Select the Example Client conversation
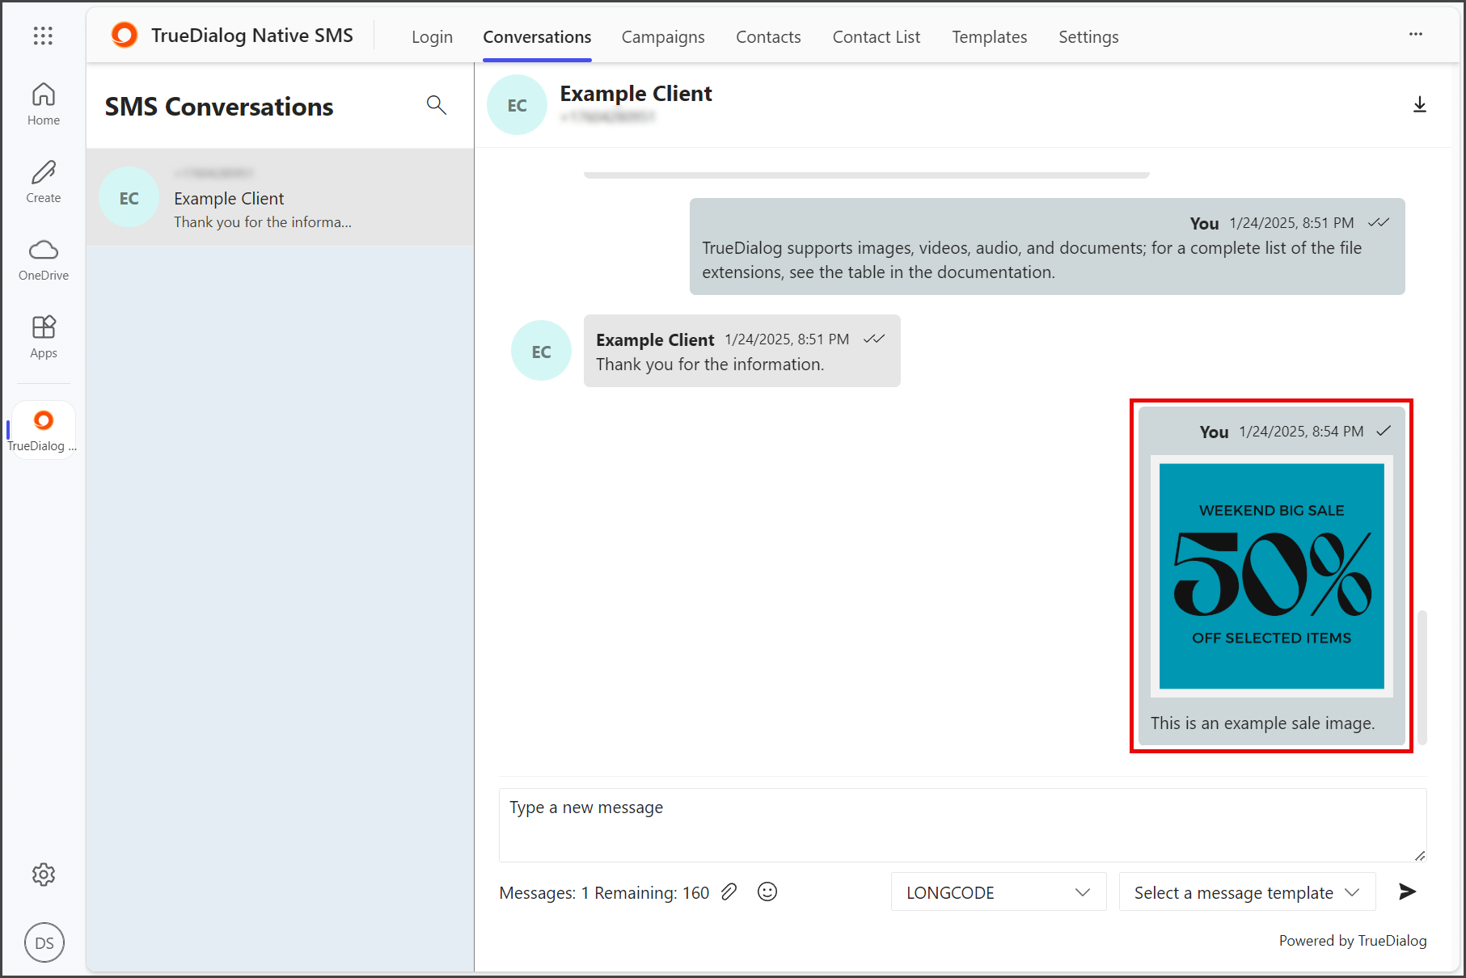The height and width of the screenshot is (978, 1466). point(280,198)
